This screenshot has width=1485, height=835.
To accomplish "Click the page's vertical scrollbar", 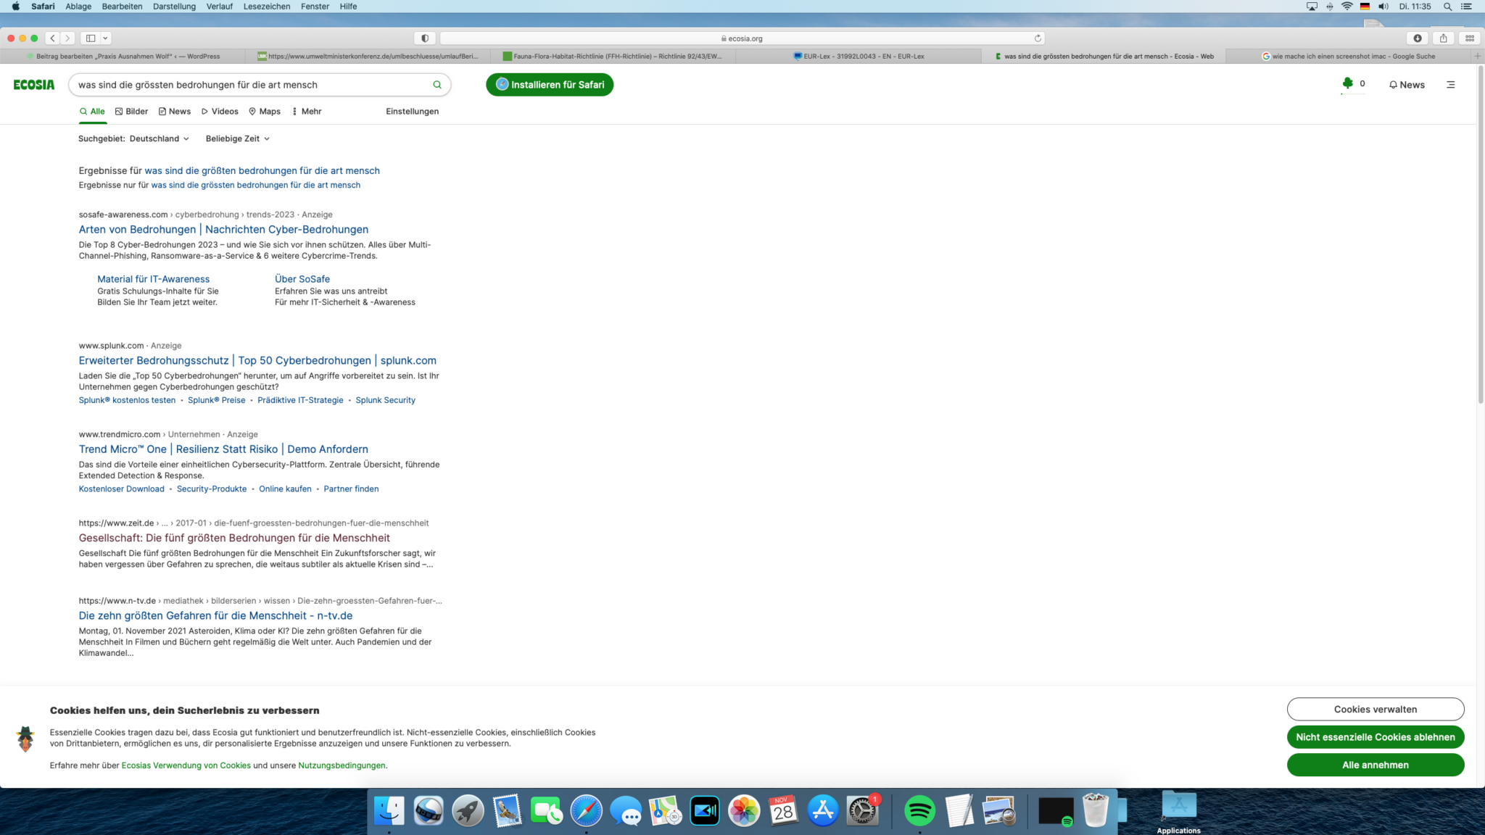I will pyautogui.click(x=1480, y=236).
